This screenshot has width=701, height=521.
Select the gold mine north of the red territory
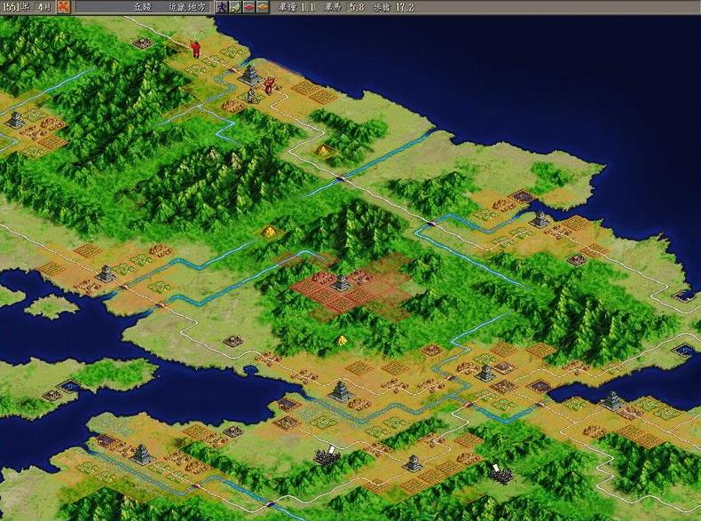pos(269,232)
